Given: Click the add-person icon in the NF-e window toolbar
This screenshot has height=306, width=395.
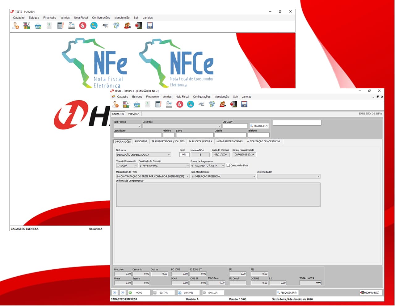Looking at the screenshot, I should pos(116,104).
